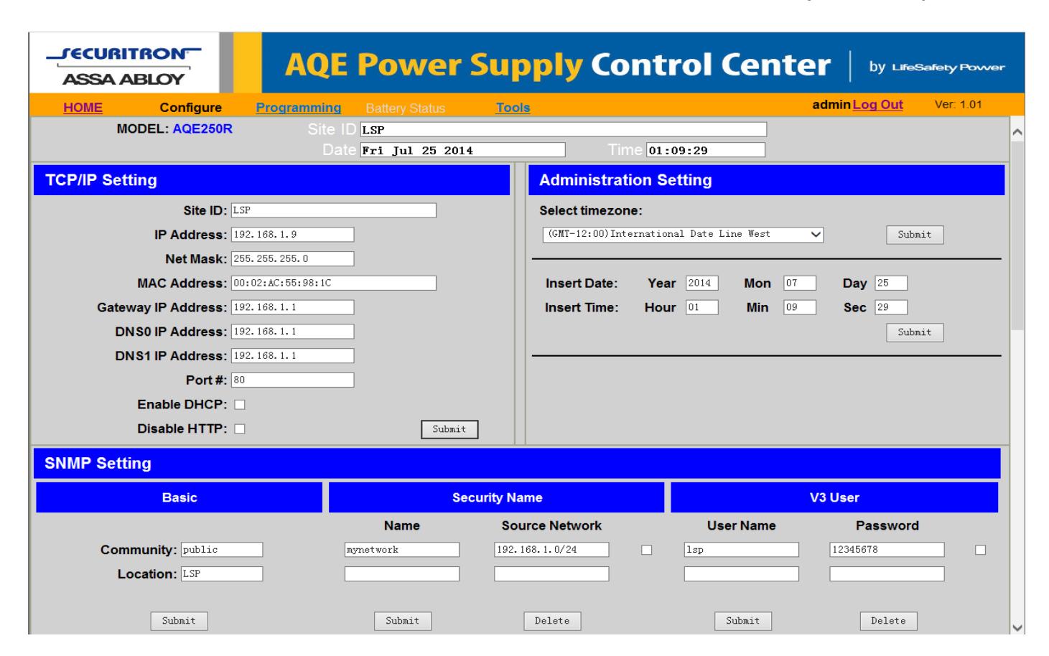Click the Basic column header

(x=180, y=497)
